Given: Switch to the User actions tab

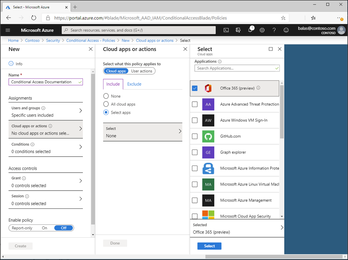Looking at the screenshot, I should pos(141,71).
